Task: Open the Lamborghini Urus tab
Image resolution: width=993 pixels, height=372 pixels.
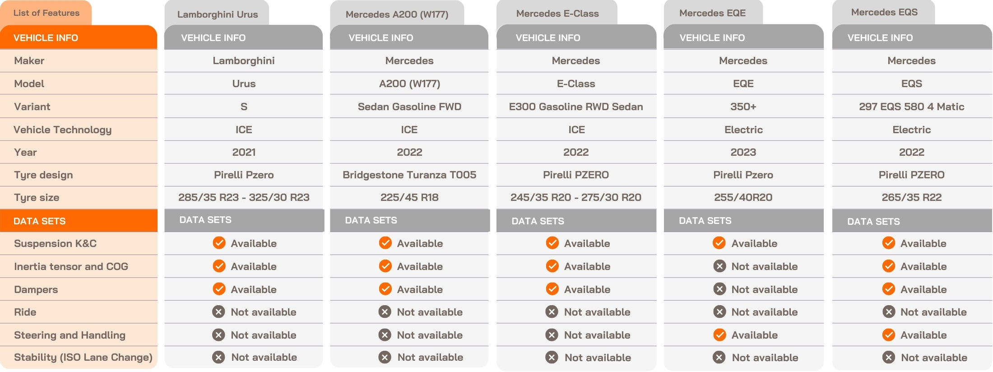Action: click(x=217, y=14)
